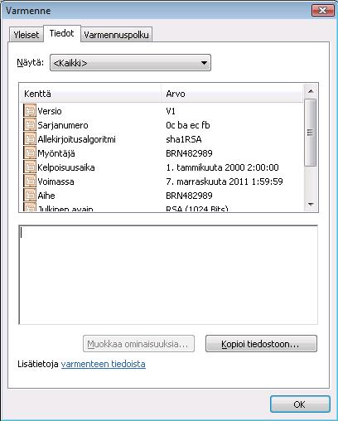Click the Voimassa field icon

pos(30,181)
